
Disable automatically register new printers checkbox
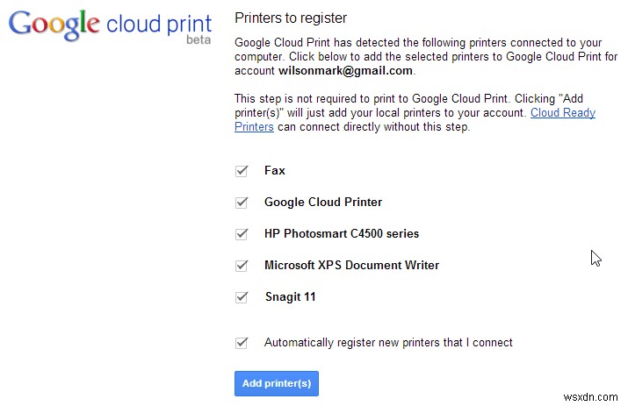pyautogui.click(x=242, y=343)
